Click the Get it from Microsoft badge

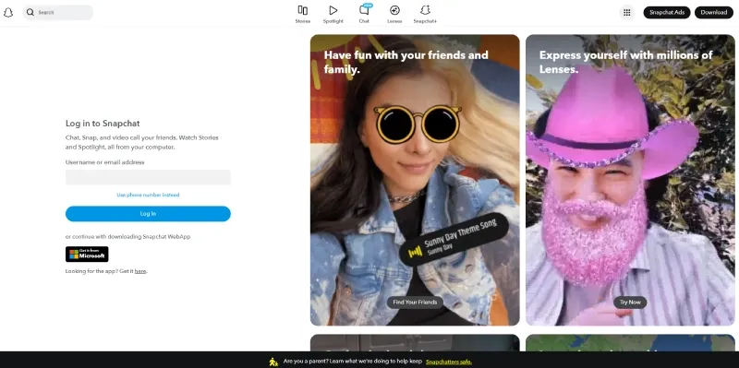coord(87,255)
